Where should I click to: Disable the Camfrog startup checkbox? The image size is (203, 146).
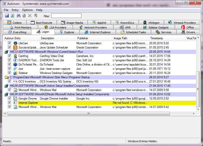[x=9, y=56]
